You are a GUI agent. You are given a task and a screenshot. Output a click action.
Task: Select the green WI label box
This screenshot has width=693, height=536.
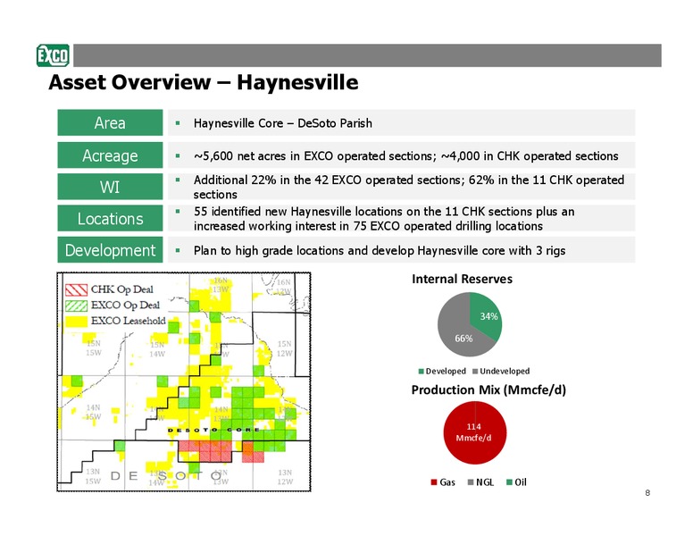tap(110, 187)
